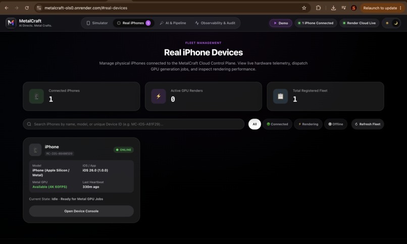Screen dimensions: 407x244
Task: Click the Render Cloud Live status pill
Action: 359,23
